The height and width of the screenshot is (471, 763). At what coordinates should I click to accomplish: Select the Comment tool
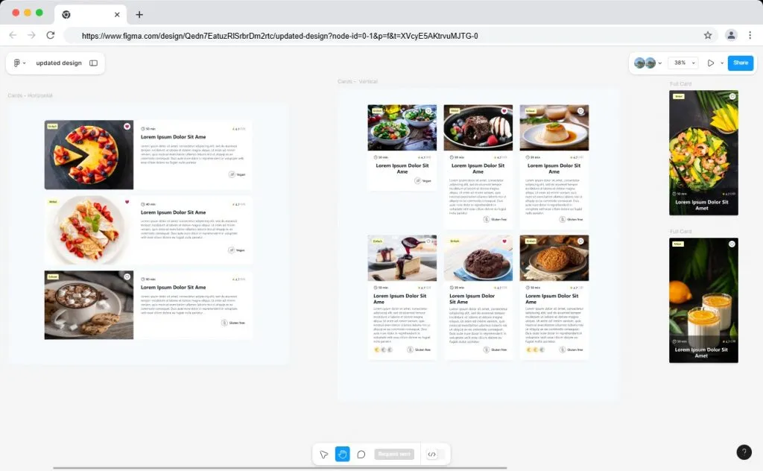pyautogui.click(x=363, y=454)
